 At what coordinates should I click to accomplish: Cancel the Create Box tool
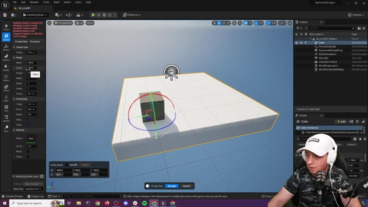tap(186, 186)
